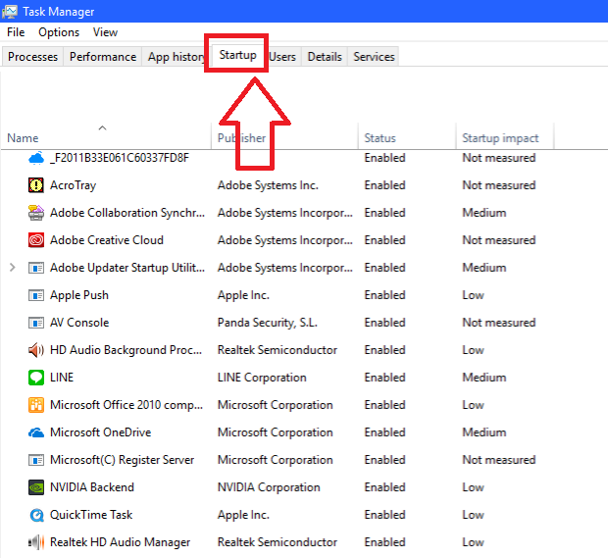Switch to the Services tab
608x558 pixels.
374,57
